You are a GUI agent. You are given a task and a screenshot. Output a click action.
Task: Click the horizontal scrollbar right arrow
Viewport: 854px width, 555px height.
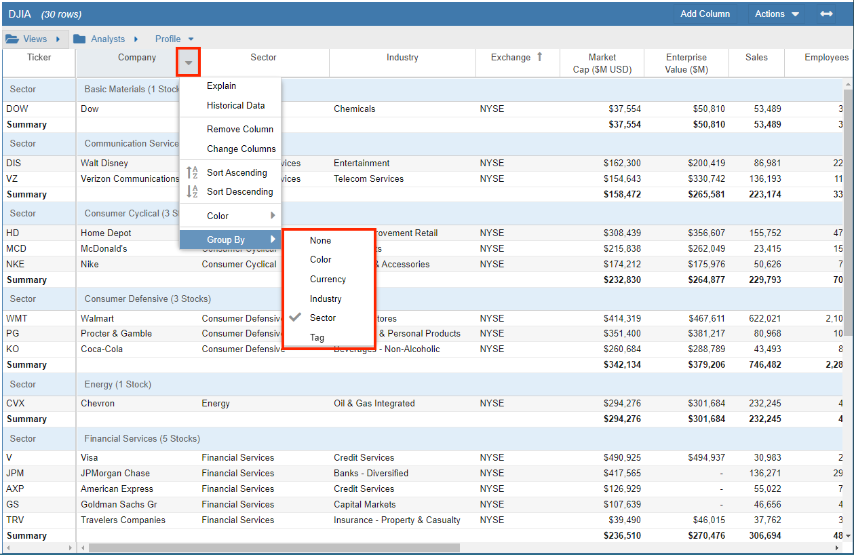[838, 548]
